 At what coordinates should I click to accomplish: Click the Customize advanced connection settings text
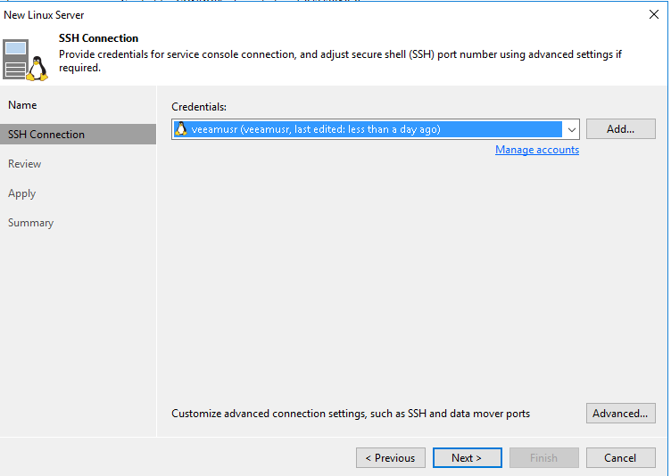point(351,414)
